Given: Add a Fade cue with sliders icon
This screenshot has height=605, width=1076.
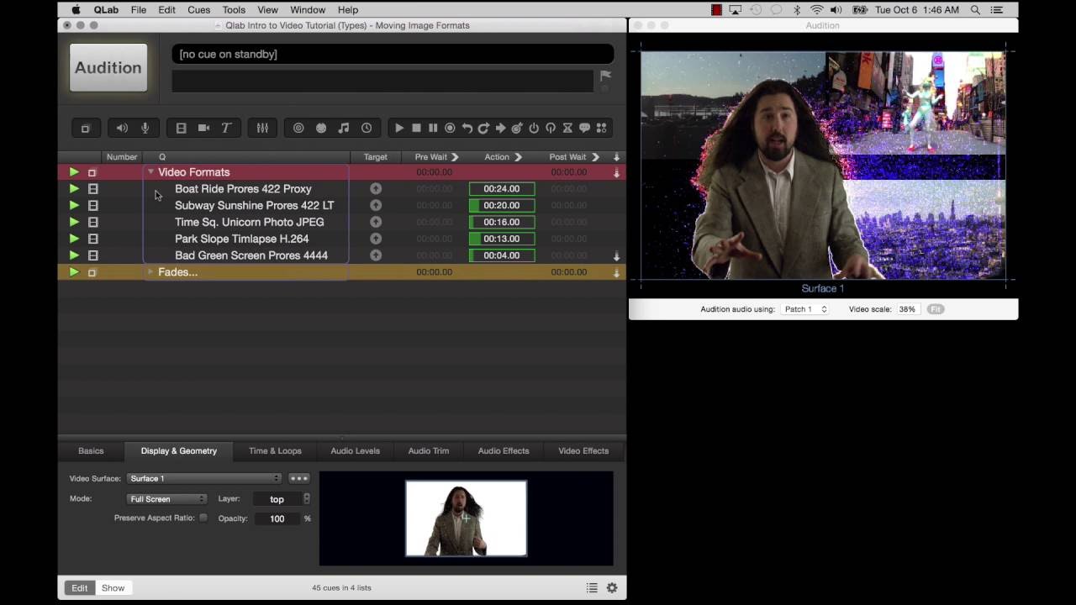Looking at the screenshot, I should coord(262,129).
